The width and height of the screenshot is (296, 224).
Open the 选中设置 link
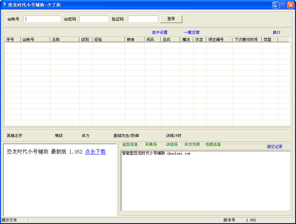(160, 32)
